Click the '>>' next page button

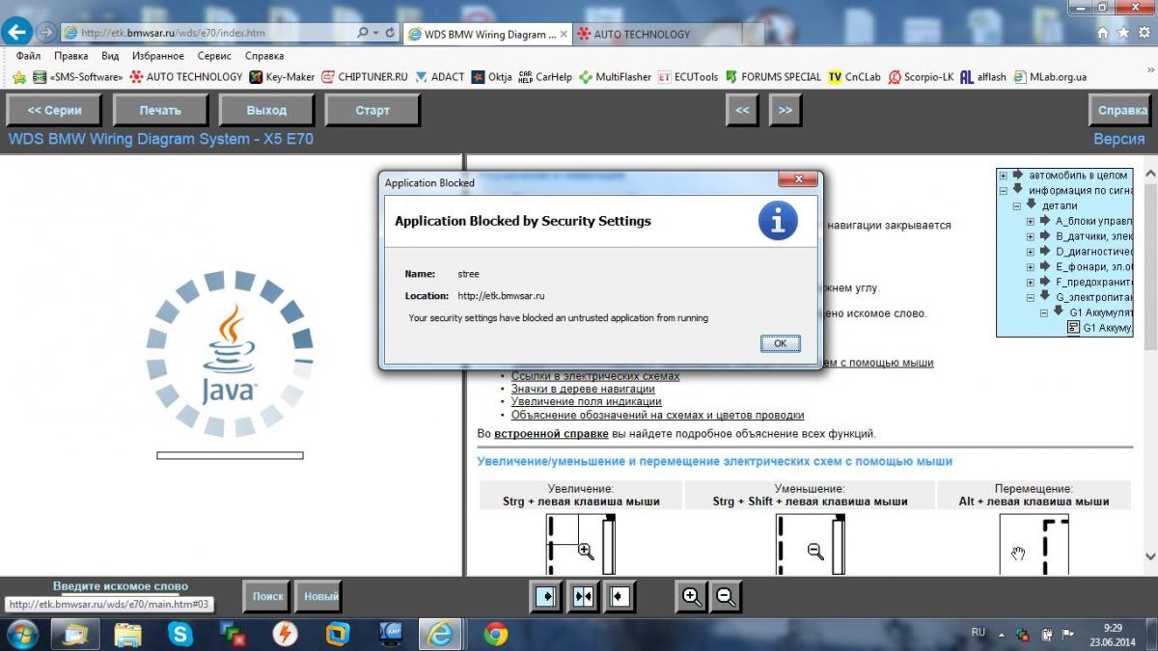786,110
